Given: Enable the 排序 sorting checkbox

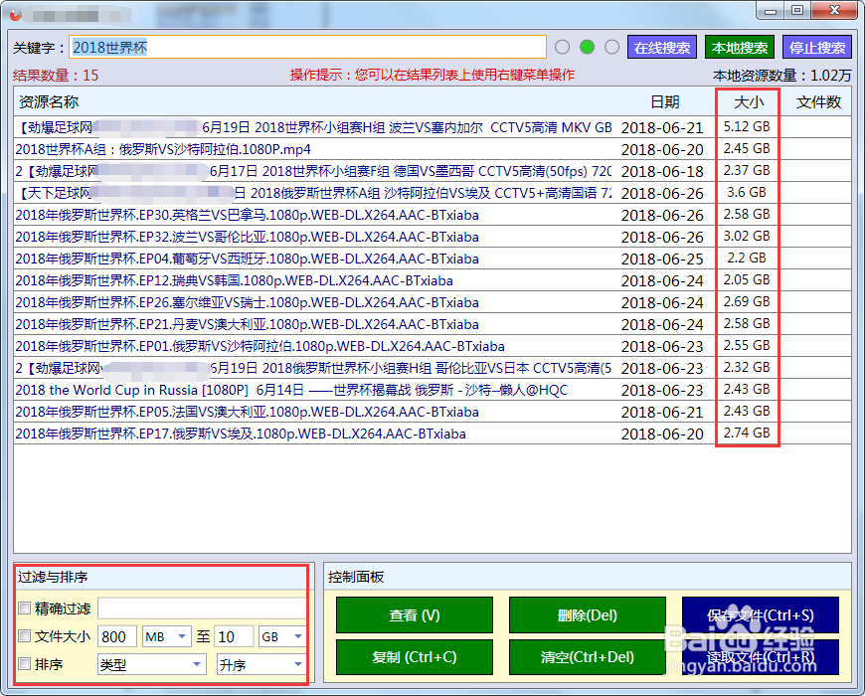Looking at the screenshot, I should tap(24, 663).
